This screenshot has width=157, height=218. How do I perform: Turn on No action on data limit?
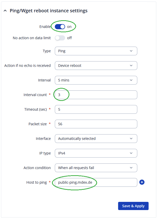(x=60, y=38)
